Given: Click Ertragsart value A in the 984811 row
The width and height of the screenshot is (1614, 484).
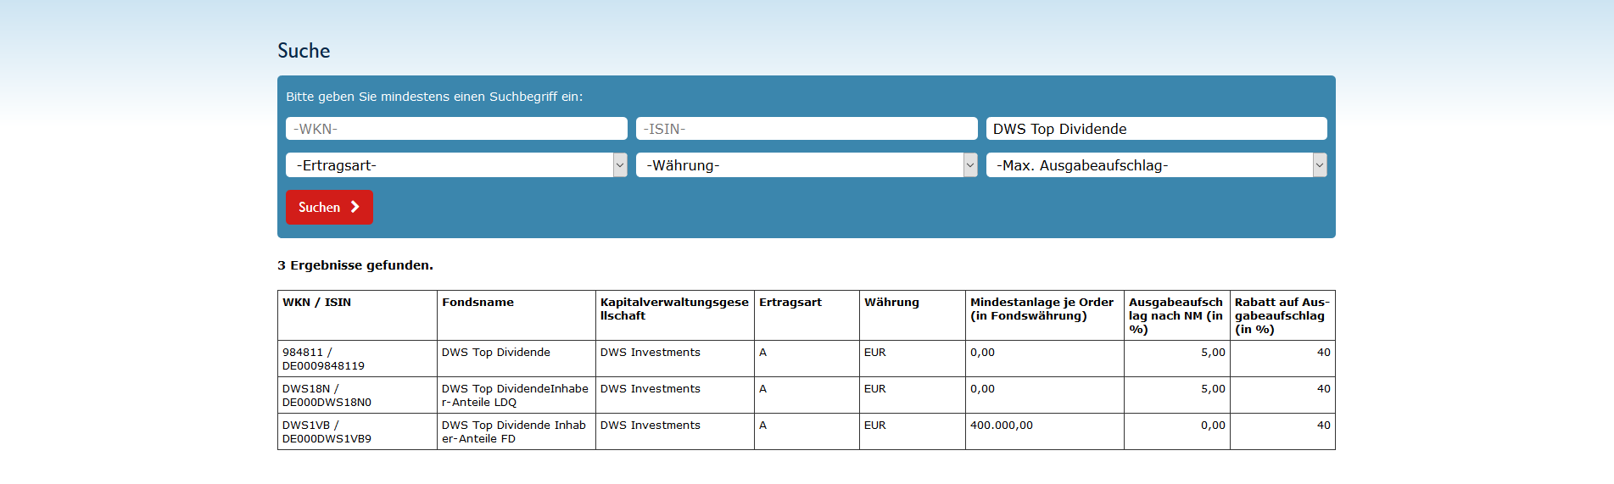Looking at the screenshot, I should point(763,353).
